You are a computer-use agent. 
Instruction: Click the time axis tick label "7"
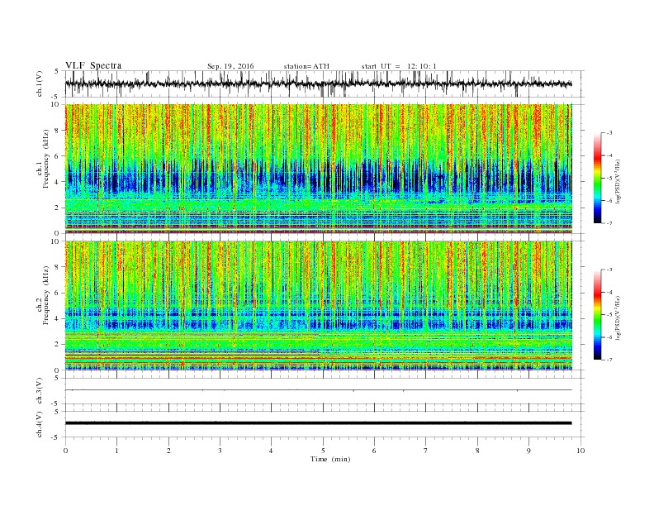(426, 451)
